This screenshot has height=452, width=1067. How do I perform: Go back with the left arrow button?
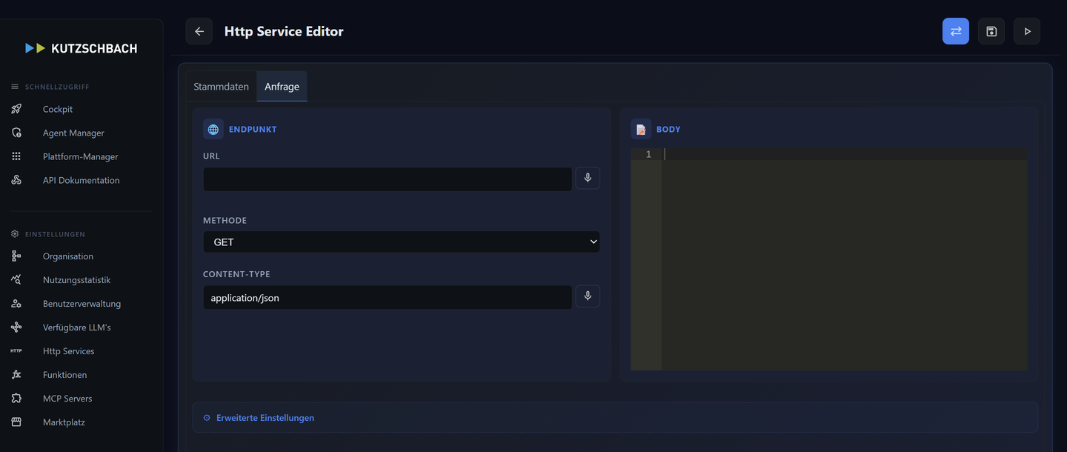pos(199,31)
